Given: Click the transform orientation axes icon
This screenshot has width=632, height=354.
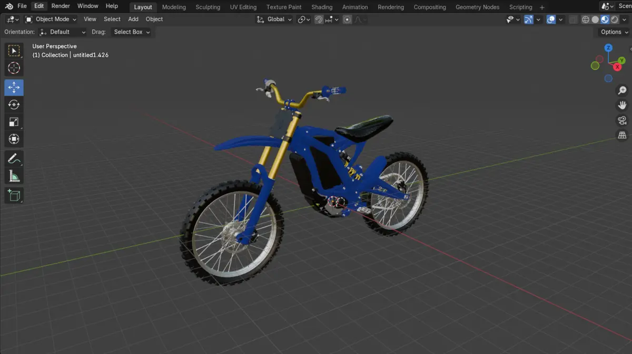Looking at the screenshot, I should pos(260,19).
